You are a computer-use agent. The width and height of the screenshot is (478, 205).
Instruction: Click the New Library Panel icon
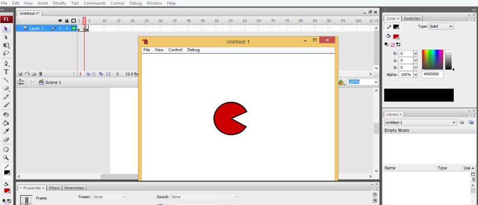point(471,122)
